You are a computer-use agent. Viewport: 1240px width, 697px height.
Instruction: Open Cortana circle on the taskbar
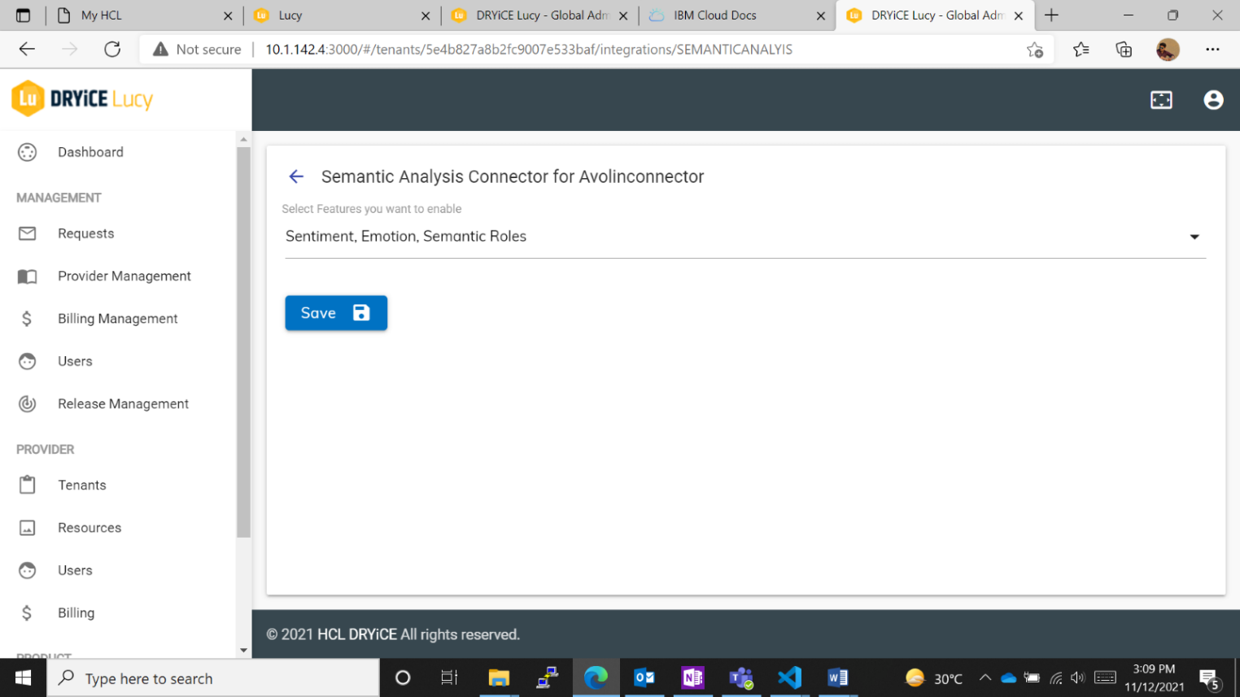402,677
